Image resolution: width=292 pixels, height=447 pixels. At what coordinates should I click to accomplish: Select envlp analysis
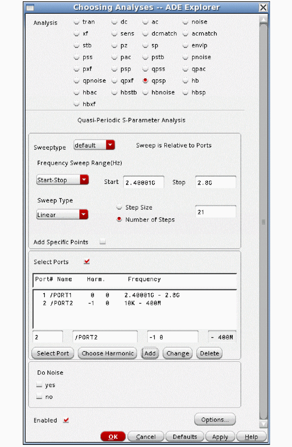[x=185, y=45]
